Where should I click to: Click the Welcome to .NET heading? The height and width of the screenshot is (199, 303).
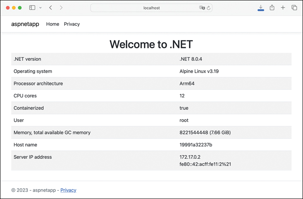(151, 44)
